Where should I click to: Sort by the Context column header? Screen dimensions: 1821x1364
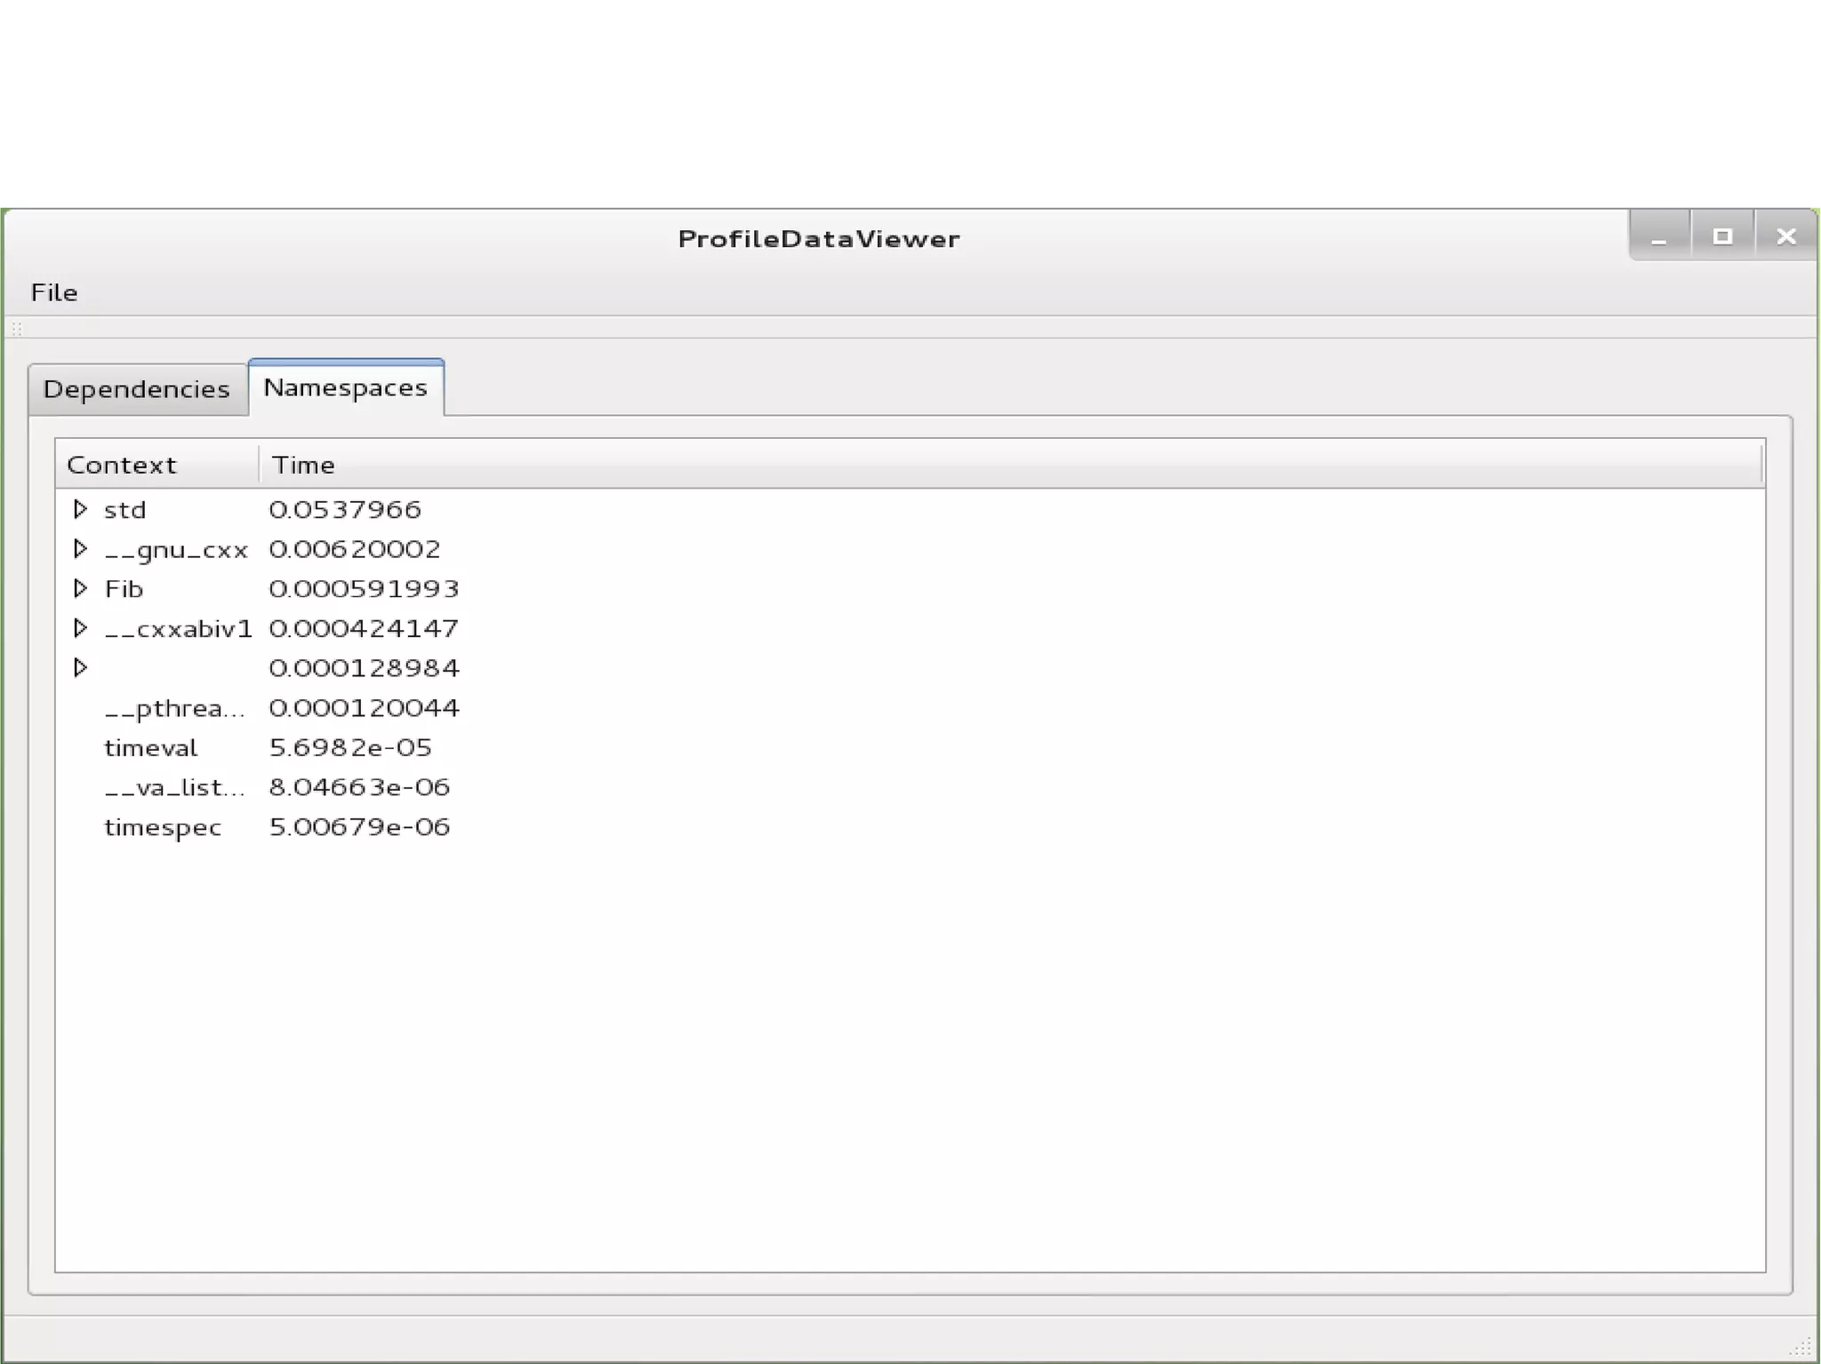pos(122,465)
